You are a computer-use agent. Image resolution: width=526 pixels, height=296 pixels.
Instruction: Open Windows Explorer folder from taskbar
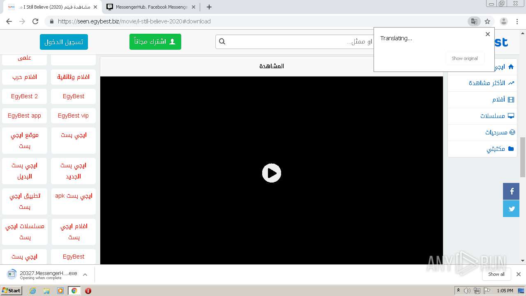coord(46,291)
